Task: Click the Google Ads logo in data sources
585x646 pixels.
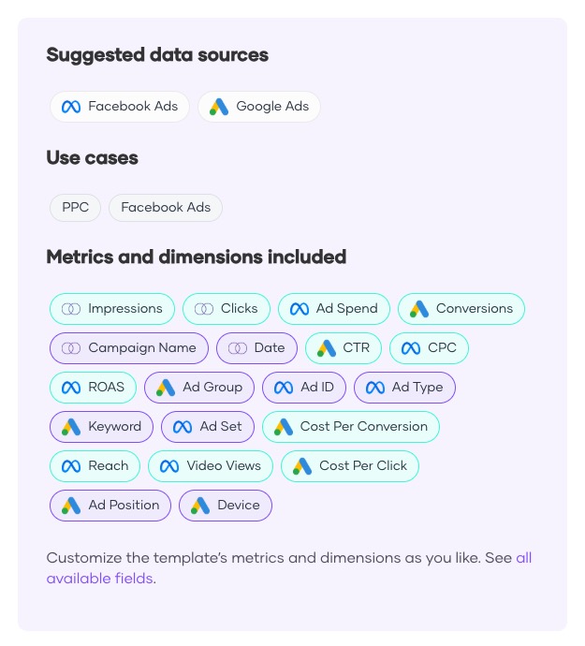Action: pos(219,107)
